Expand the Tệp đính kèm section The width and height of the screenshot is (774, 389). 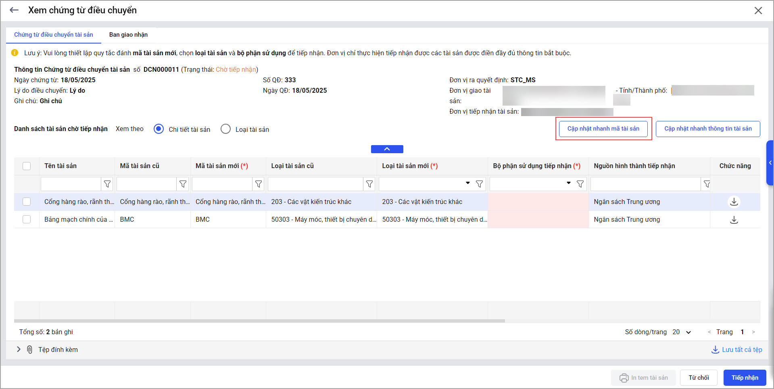[19, 349]
